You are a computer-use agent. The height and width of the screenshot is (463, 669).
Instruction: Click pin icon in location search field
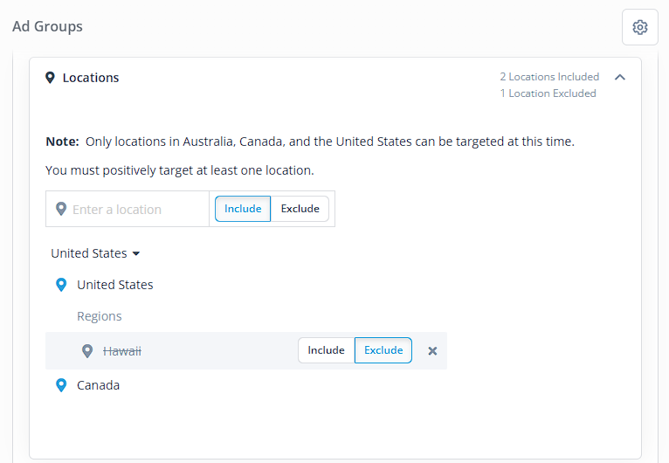pyautogui.click(x=61, y=209)
